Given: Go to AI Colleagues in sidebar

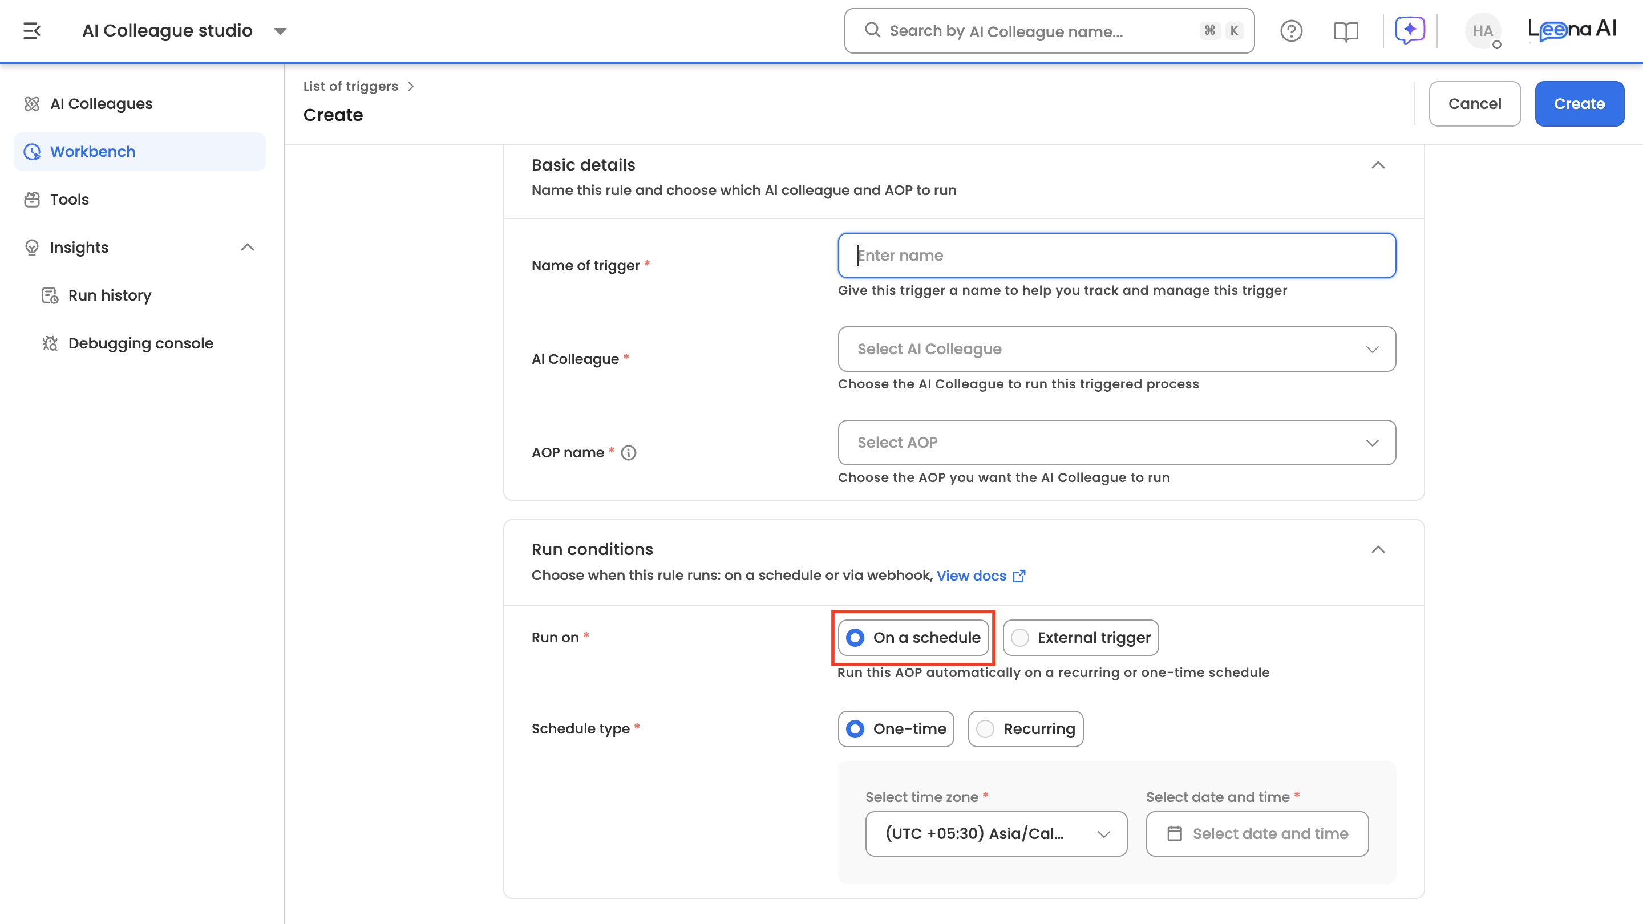Looking at the screenshot, I should click(140, 103).
